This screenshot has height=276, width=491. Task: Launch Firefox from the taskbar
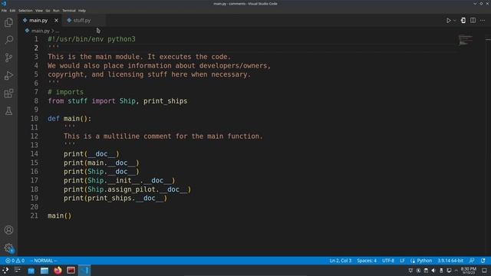tap(58, 270)
